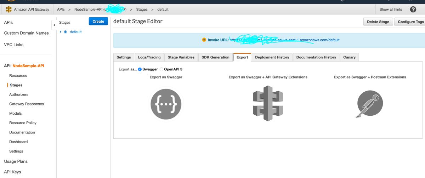Viewport: 425px width, 178px height.
Task: Open Models in the sidebar
Action: click(x=16, y=114)
